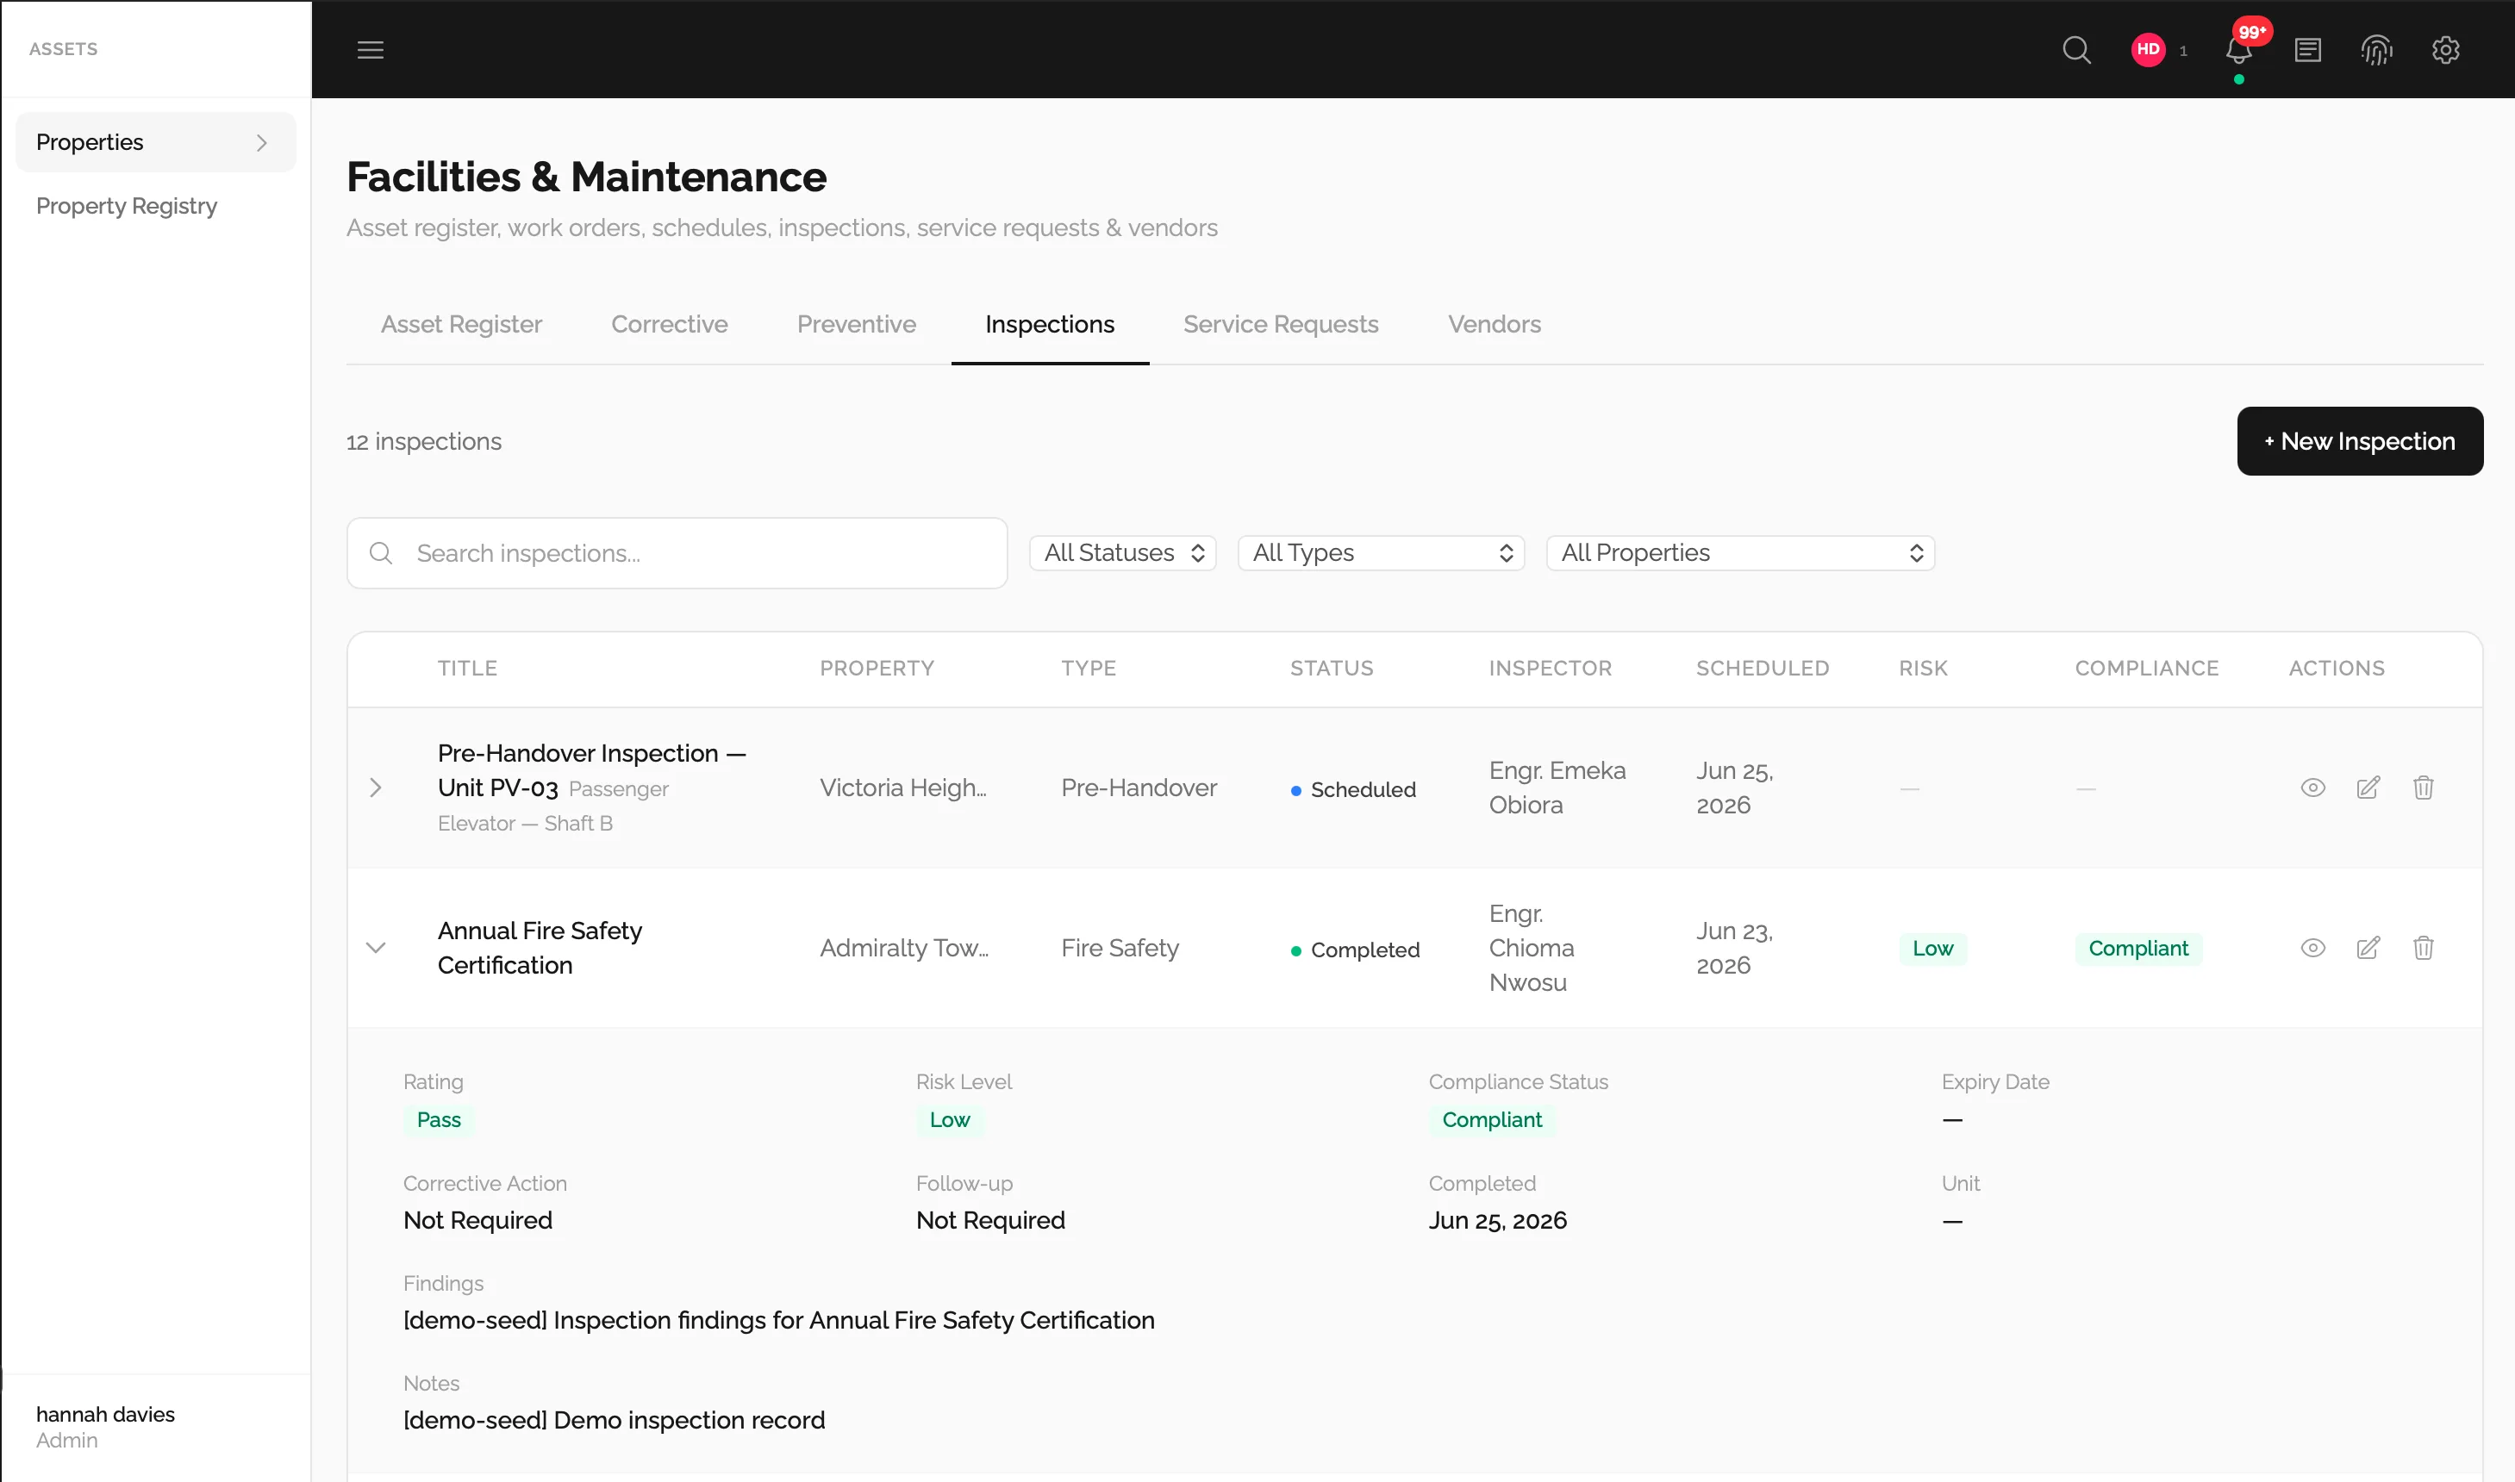The width and height of the screenshot is (2515, 1482).
Task: Click the 12 inspections count text
Action: click(423, 441)
